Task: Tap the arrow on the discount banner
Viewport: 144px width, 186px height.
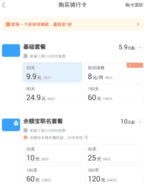Action: tap(138, 24)
